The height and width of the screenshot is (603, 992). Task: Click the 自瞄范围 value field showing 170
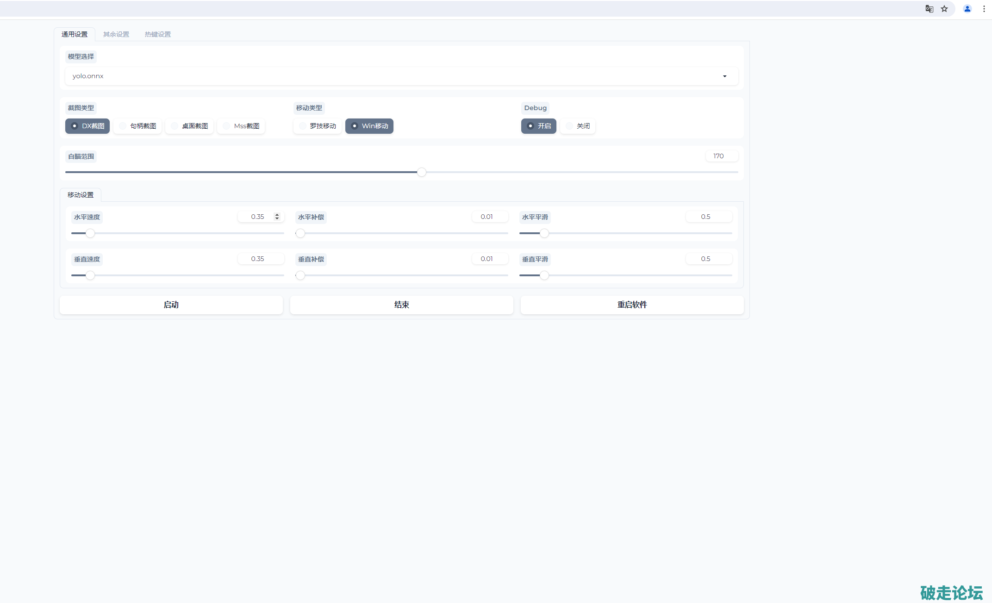pos(721,156)
